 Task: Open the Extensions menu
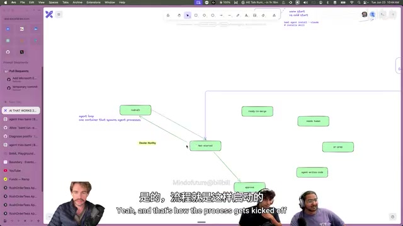pos(94,3)
